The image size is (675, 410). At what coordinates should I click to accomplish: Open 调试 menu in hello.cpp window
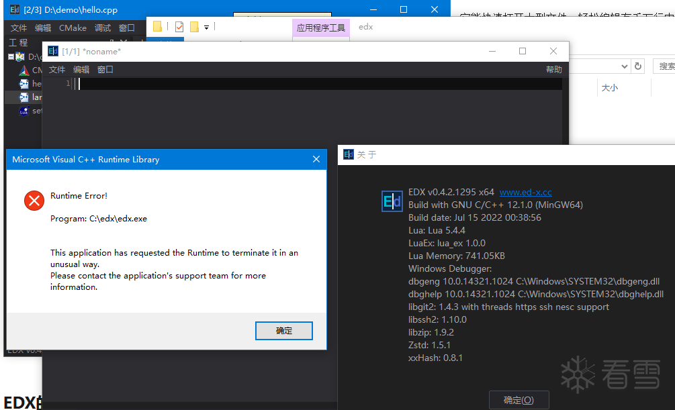click(x=103, y=28)
